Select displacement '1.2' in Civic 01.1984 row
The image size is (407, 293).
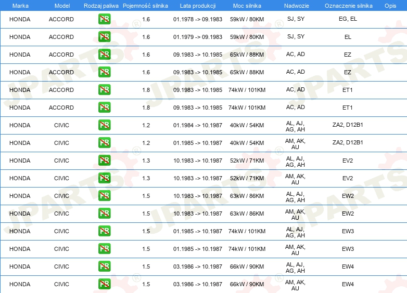tap(146, 125)
